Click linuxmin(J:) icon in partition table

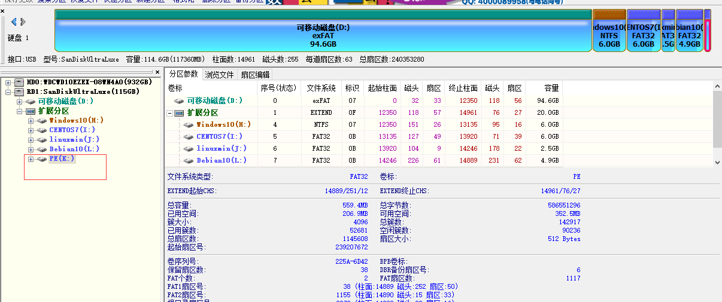click(x=189, y=149)
